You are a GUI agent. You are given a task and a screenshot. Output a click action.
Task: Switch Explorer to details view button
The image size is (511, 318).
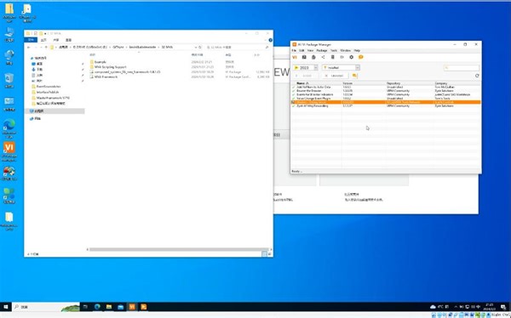click(264, 254)
